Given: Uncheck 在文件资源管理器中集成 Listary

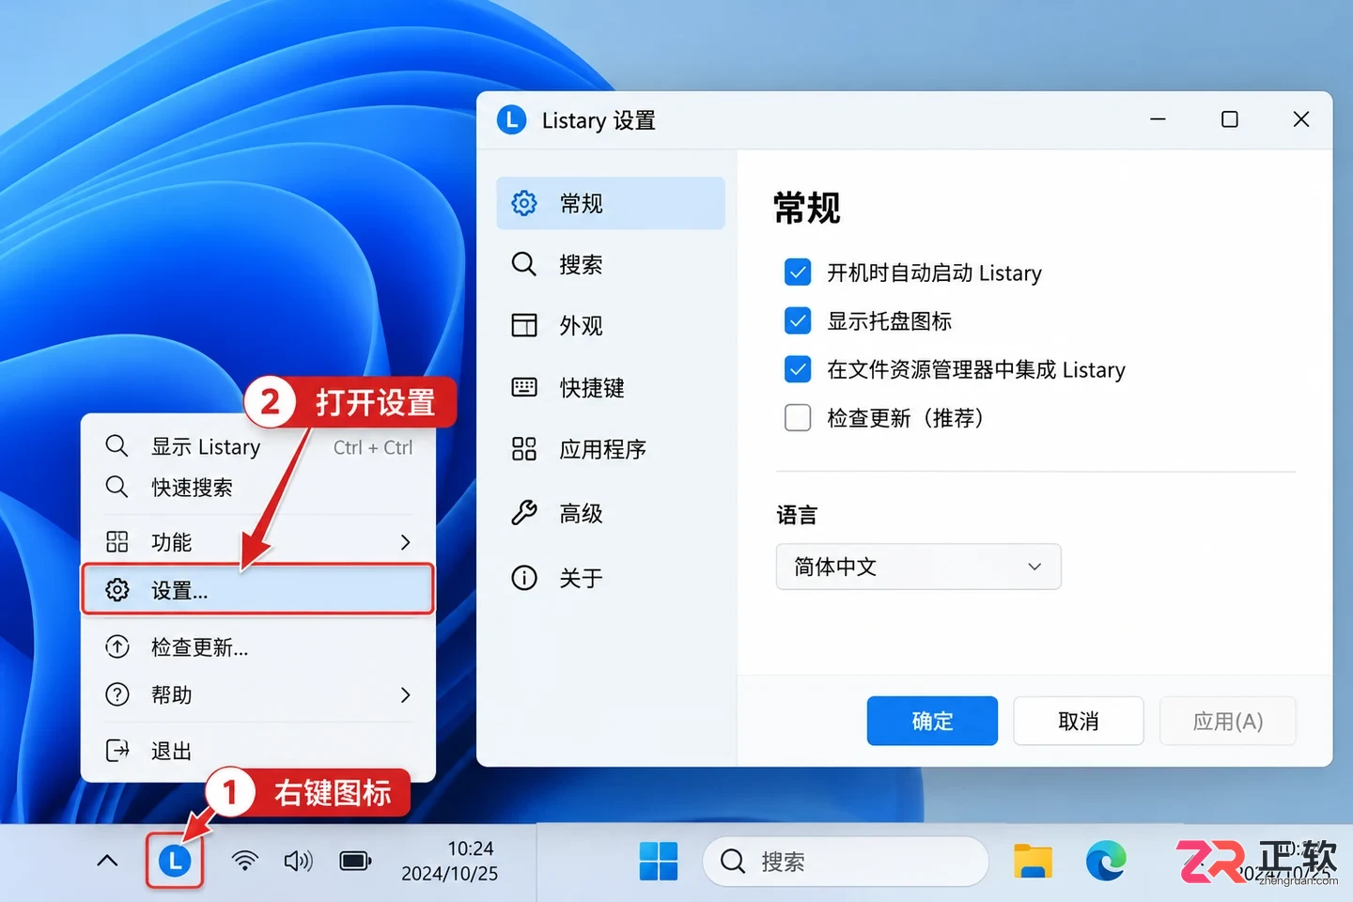Looking at the screenshot, I should [798, 369].
